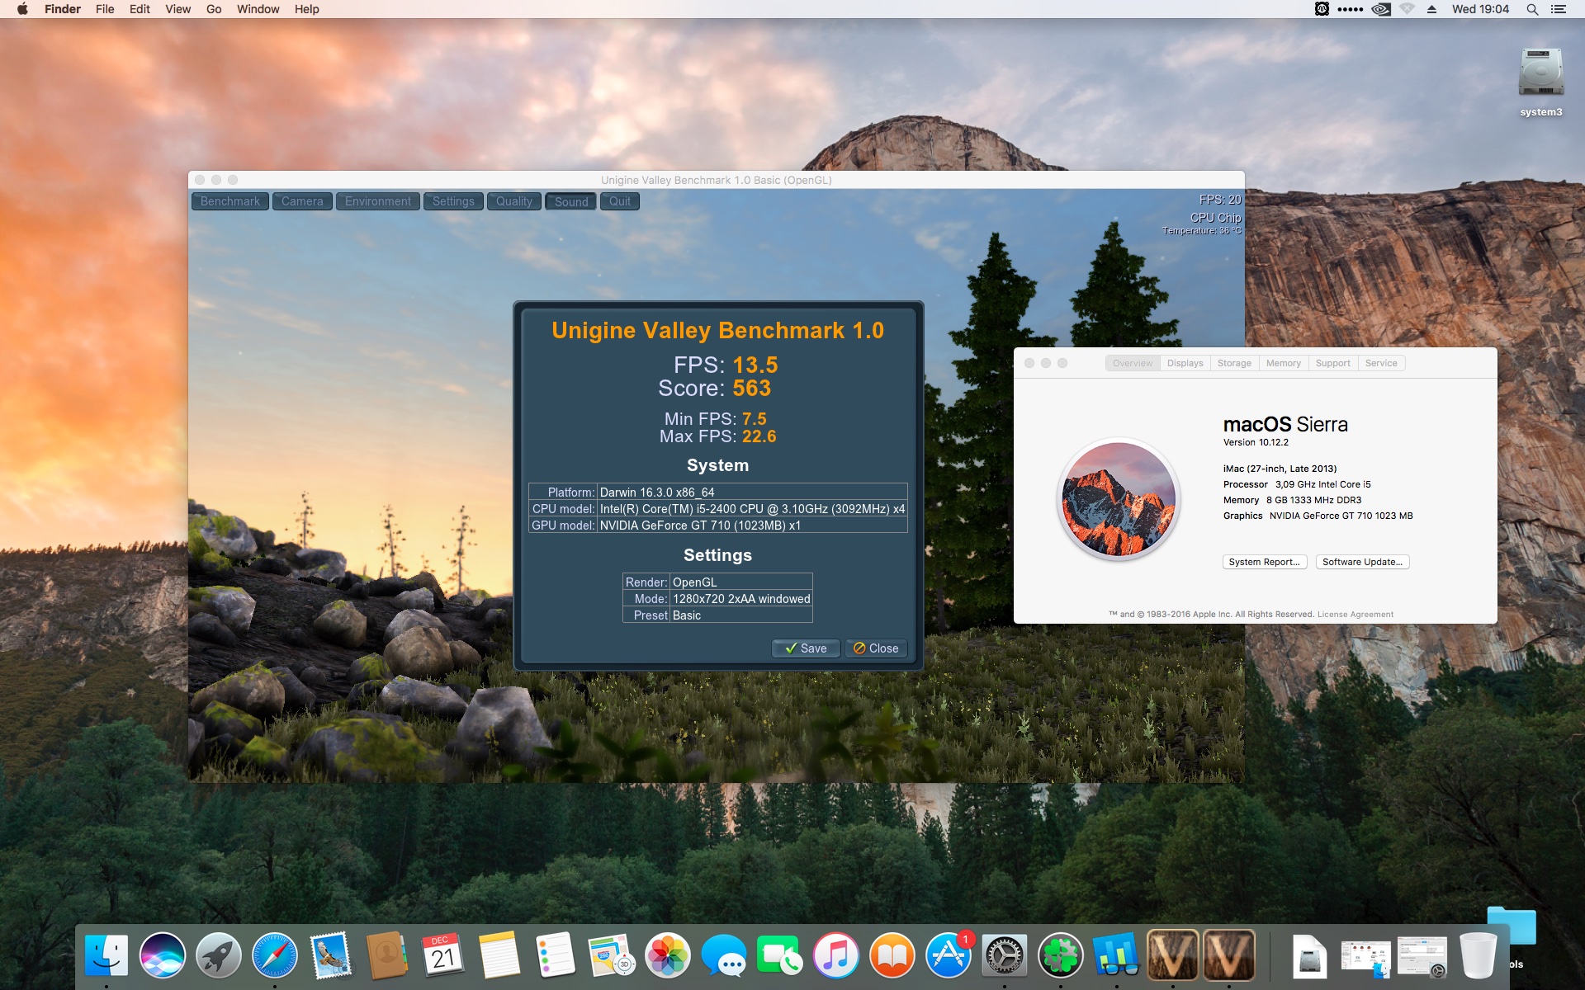1585x990 pixels.
Task: Switch to the Displays tab
Action: pyautogui.click(x=1185, y=363)
